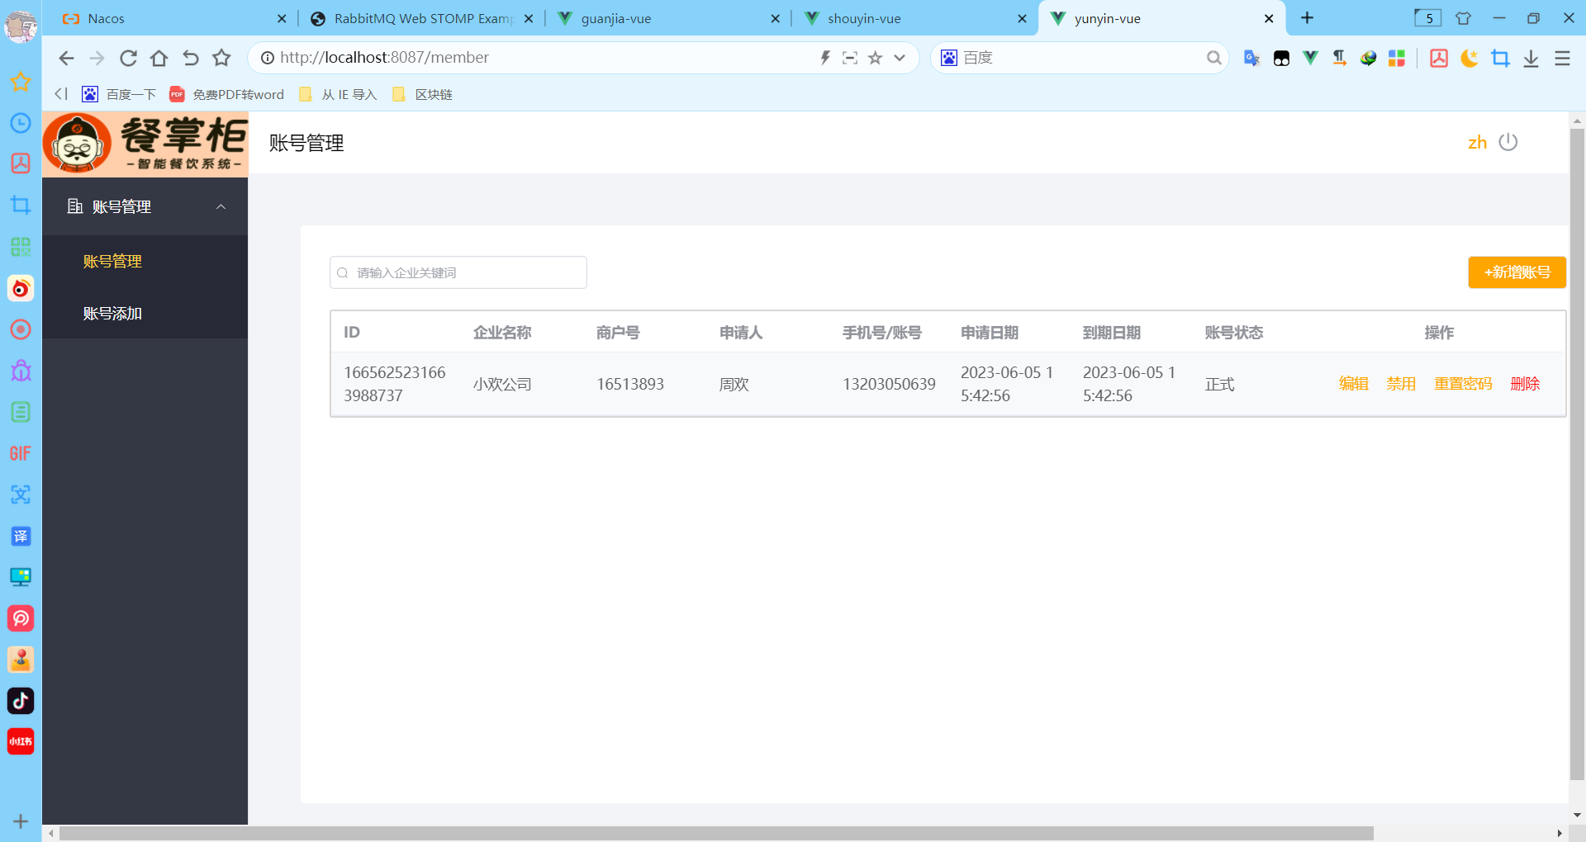Click the user avatar icon

(21, 26)
